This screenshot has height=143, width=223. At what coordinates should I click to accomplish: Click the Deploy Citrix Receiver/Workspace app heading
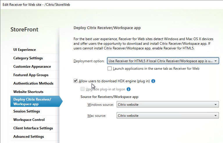107,28
